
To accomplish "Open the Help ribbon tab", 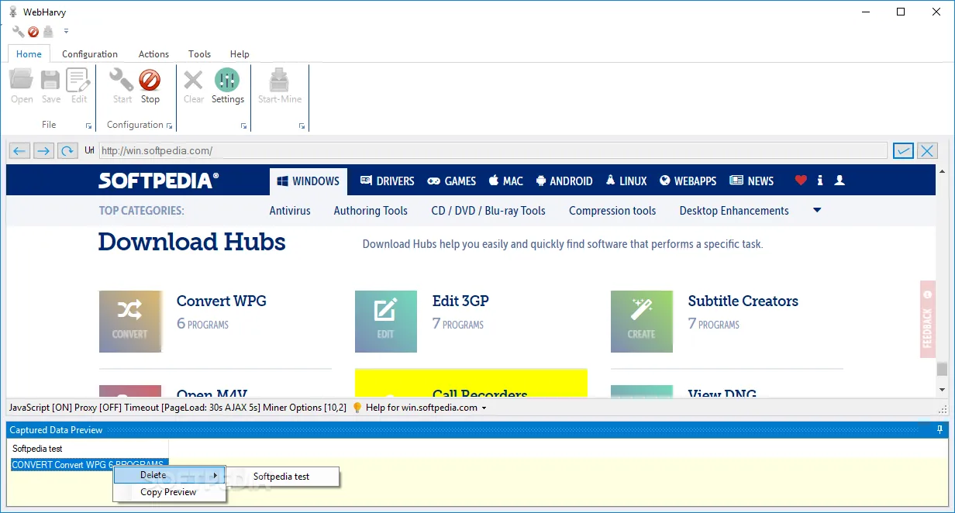I will pos(240,54).
